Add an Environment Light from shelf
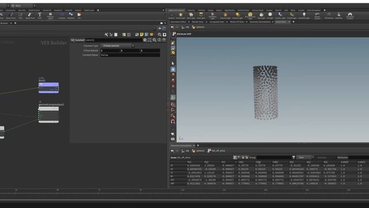The image size is (369, 208). tap(250, 16)
